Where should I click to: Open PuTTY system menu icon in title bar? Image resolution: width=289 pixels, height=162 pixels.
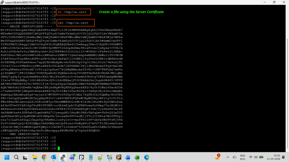(x=2, y=2)
